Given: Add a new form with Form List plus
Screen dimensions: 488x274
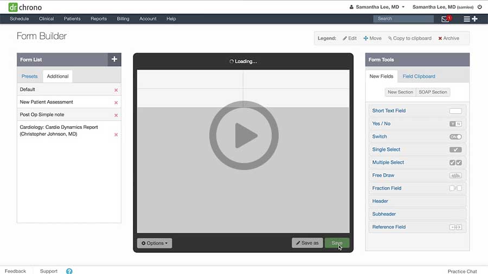Looking at the screenshot, I should pyautogui.click(x=114, y=60).
